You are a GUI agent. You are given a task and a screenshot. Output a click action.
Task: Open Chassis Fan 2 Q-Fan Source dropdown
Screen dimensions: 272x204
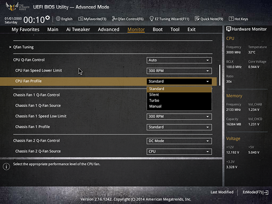coord(179,151)
